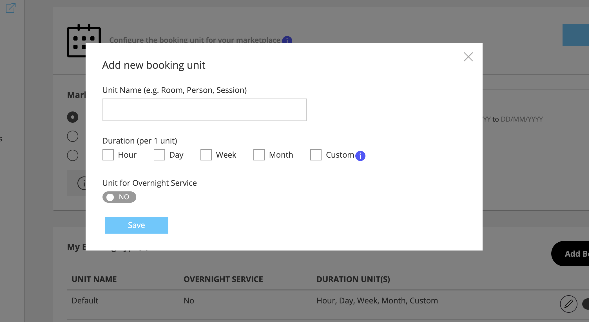The width and height of the screenshot is (589, 322).
Task: Click the OVERNIGHT SERVICE column header
Action: point(223,279)
